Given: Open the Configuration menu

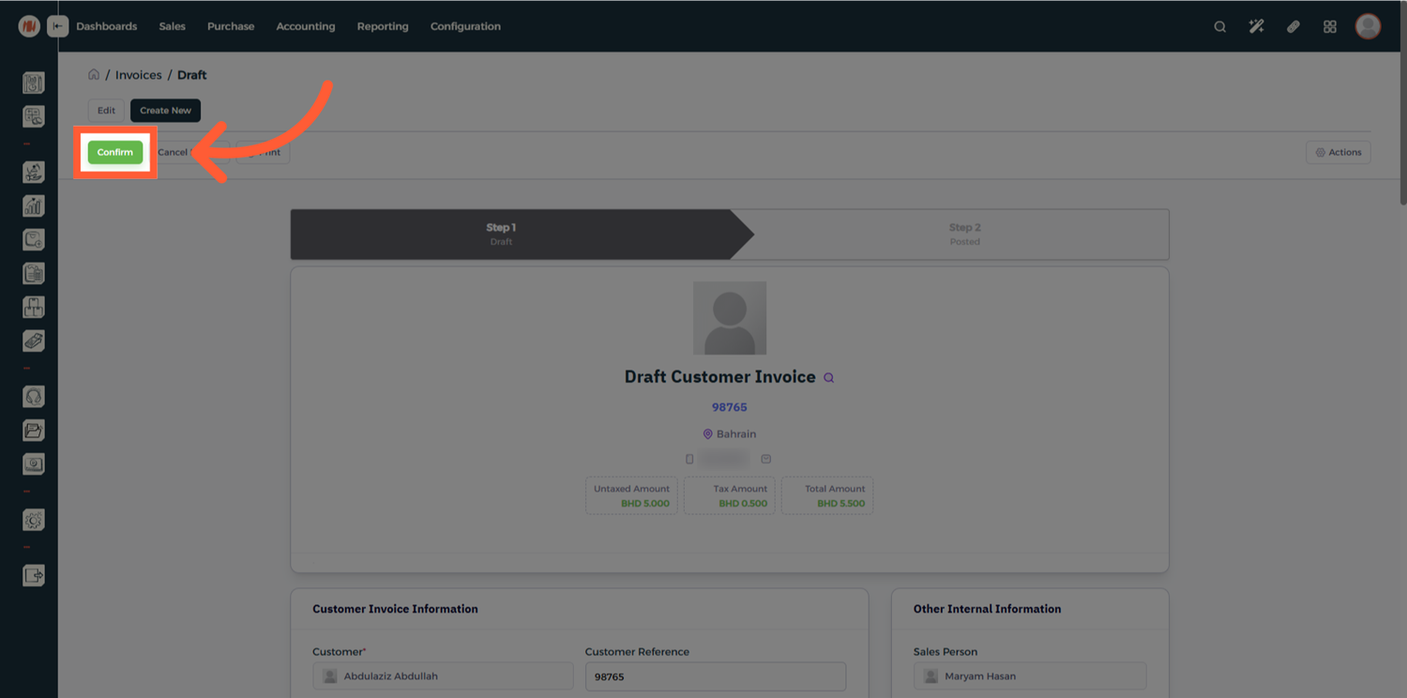Looking at the screenshot, I should (x=465, y=26).
